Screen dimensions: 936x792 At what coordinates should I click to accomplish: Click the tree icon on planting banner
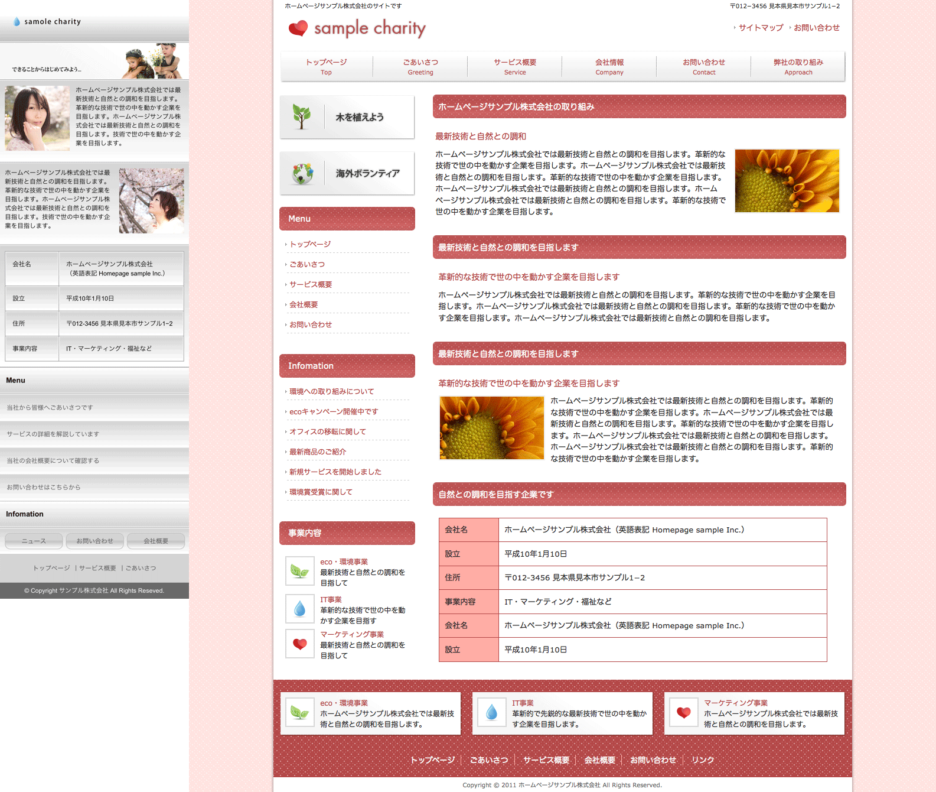[x=302, y=117]
